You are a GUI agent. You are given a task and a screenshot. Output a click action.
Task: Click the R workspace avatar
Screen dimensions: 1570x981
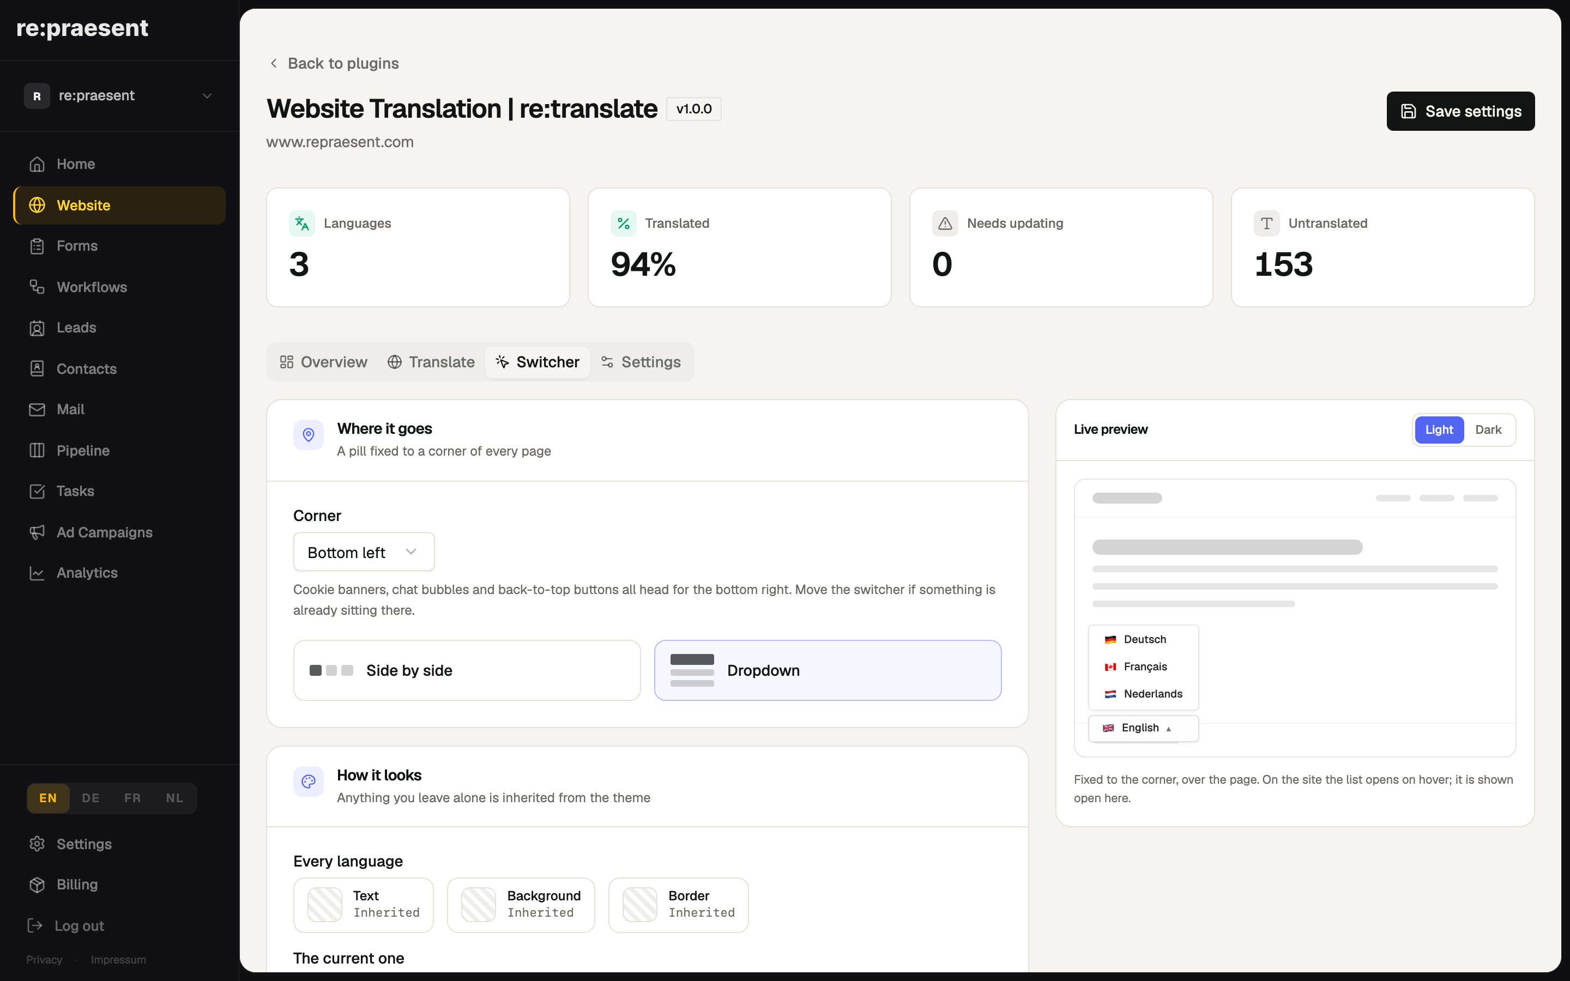(37, 96)
